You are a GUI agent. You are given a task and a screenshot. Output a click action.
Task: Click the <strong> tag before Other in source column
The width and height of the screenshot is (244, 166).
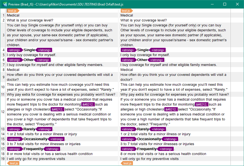[x=15, y=59]
